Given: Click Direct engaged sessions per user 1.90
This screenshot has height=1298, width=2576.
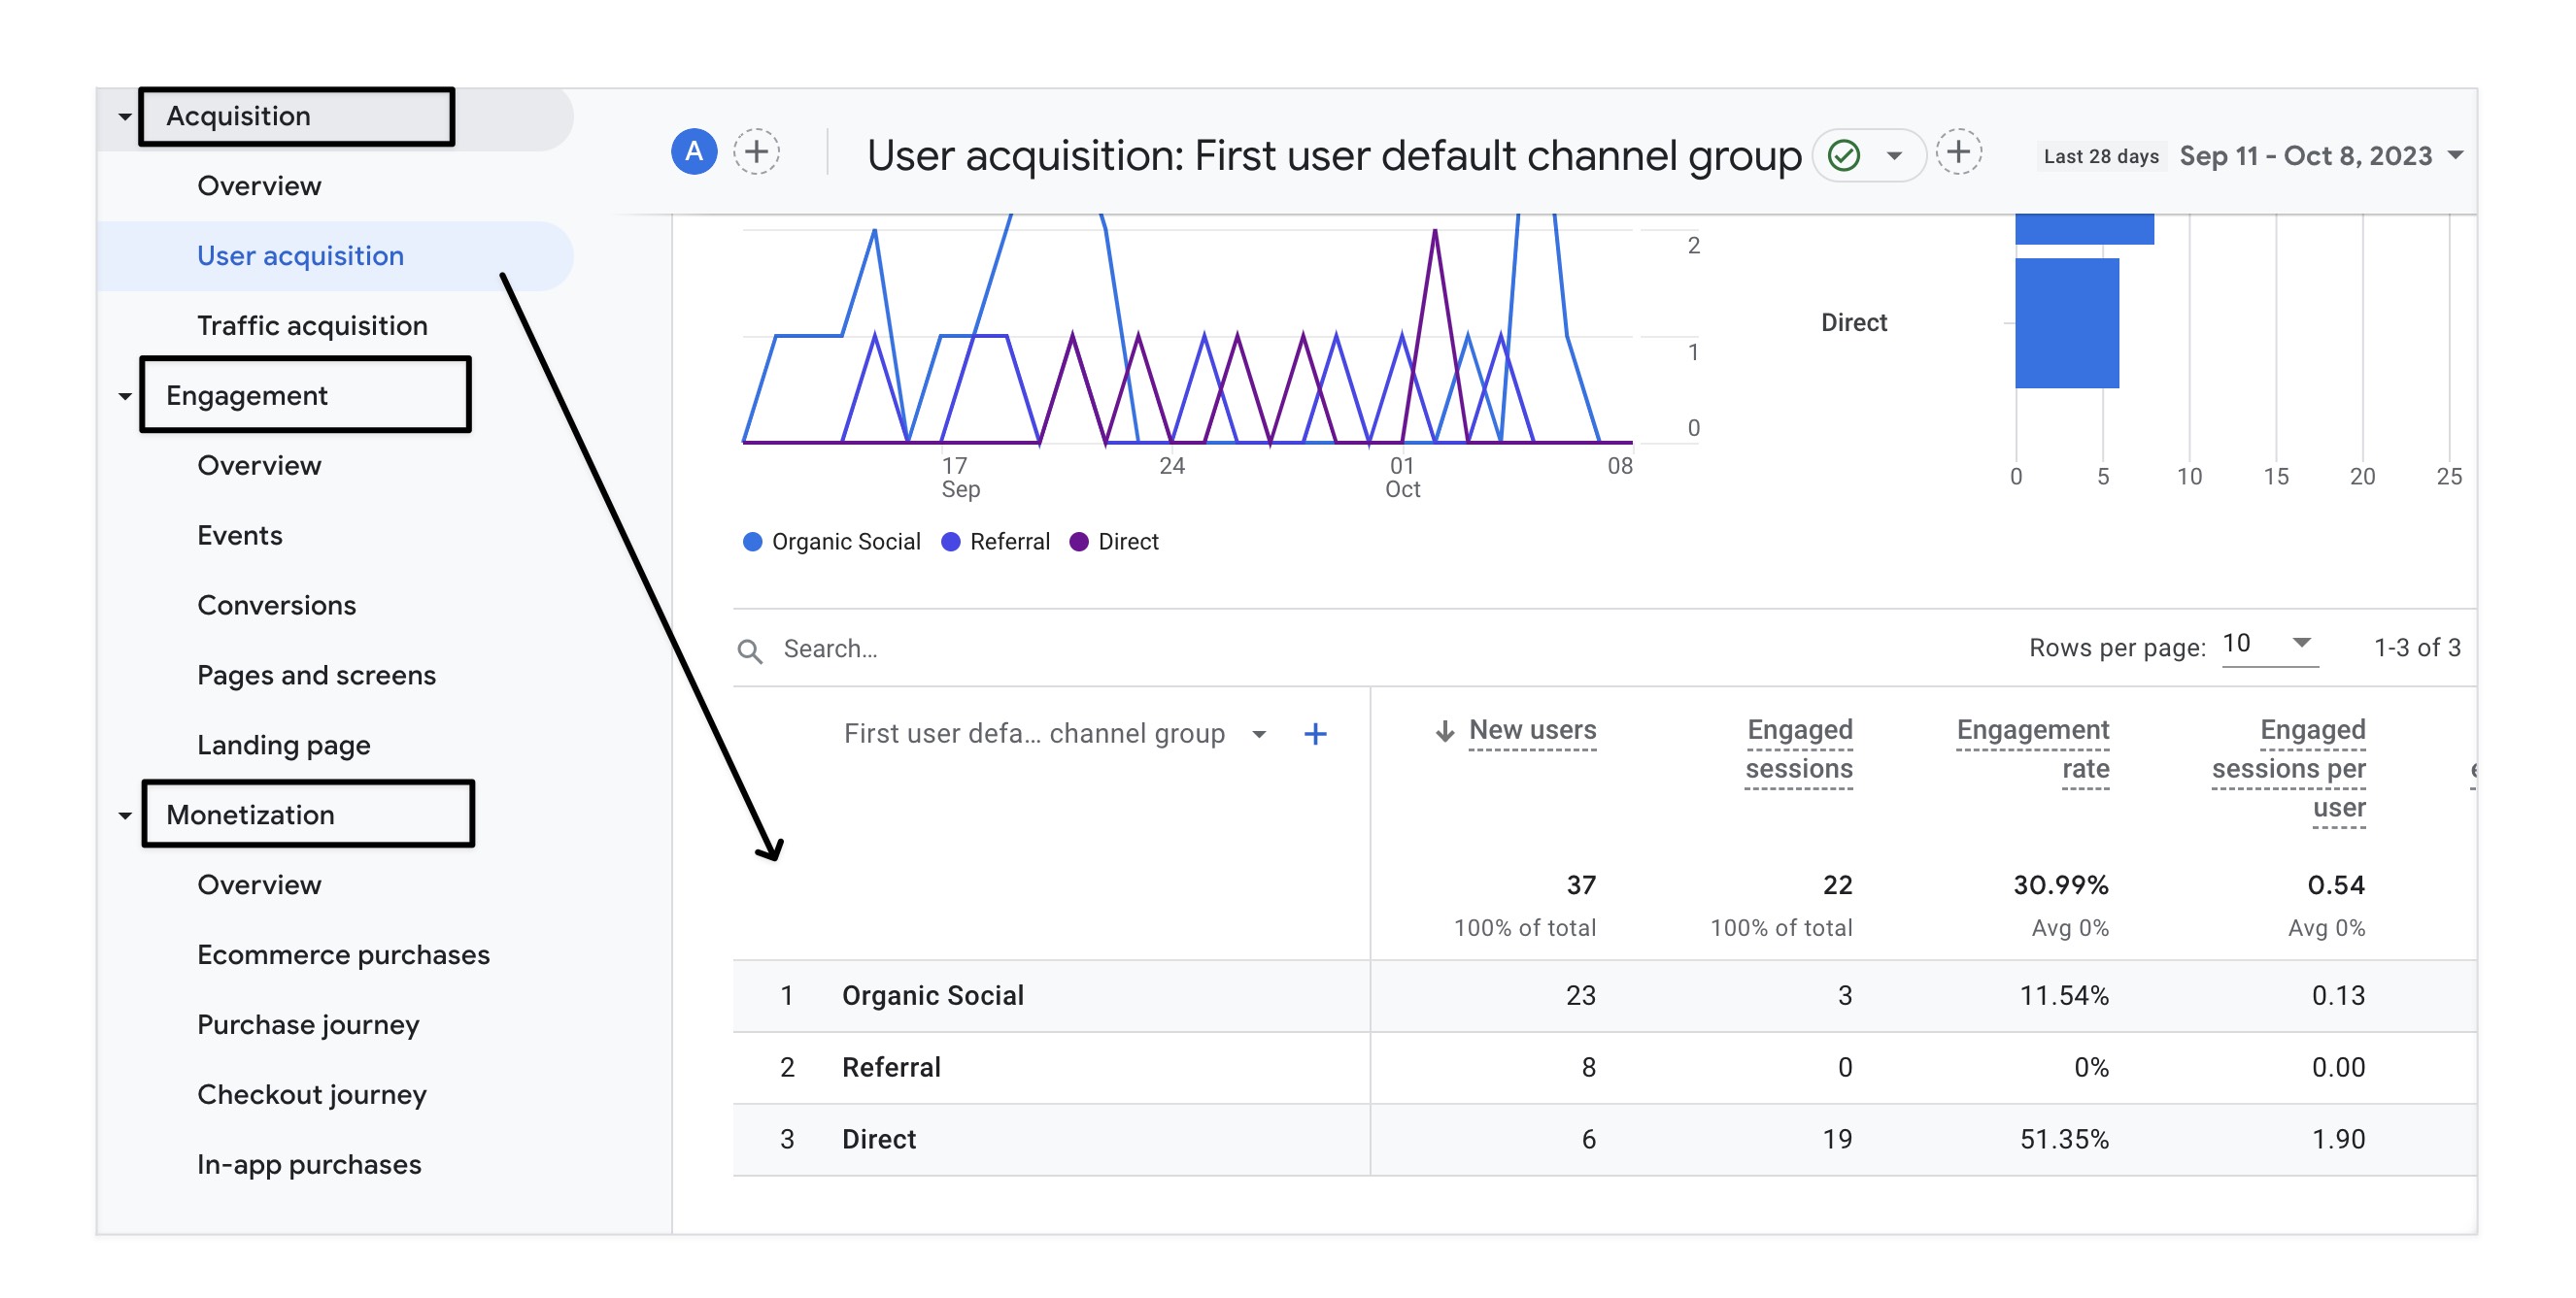Looking at the screenshot, I should click(2338, 1140).
